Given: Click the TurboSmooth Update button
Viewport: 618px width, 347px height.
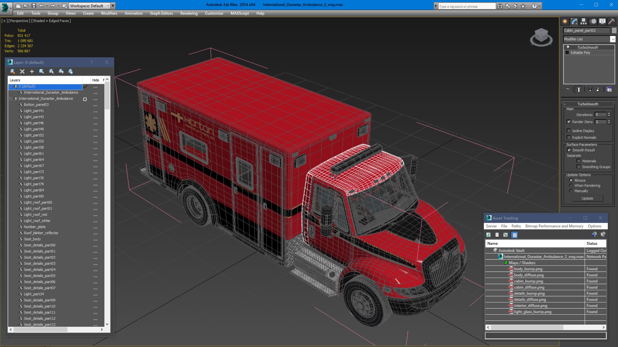Looking at the screenshot, I should tap(587, 198).
